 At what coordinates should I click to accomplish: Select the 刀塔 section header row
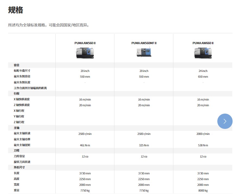tap(120, 150)
